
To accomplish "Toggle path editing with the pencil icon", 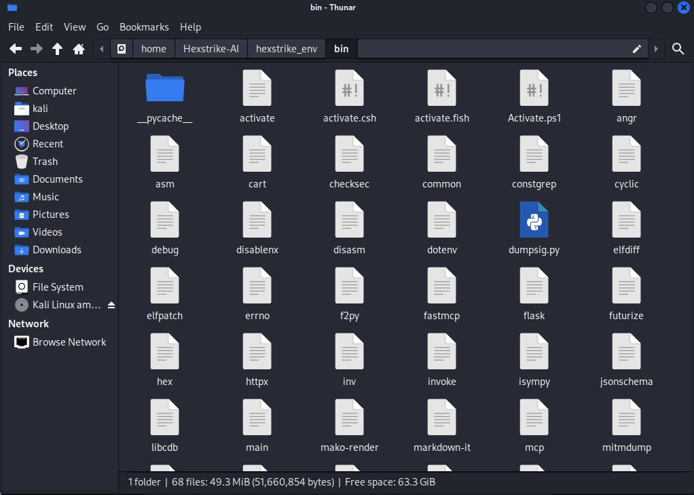I will pyautogui.click(x=636, y=49).
